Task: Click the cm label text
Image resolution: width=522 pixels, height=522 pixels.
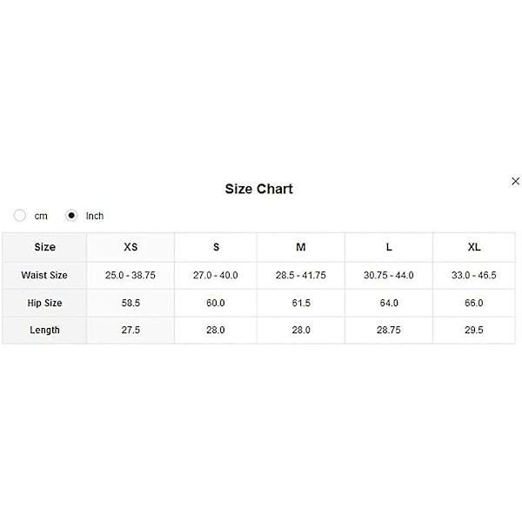Action: pos(41,216)
